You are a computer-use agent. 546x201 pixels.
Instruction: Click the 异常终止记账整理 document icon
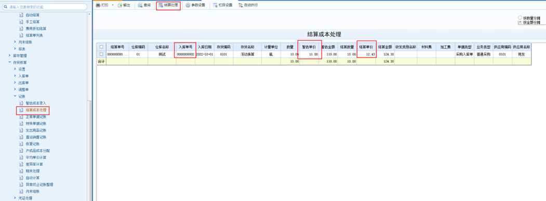point(21,184)
